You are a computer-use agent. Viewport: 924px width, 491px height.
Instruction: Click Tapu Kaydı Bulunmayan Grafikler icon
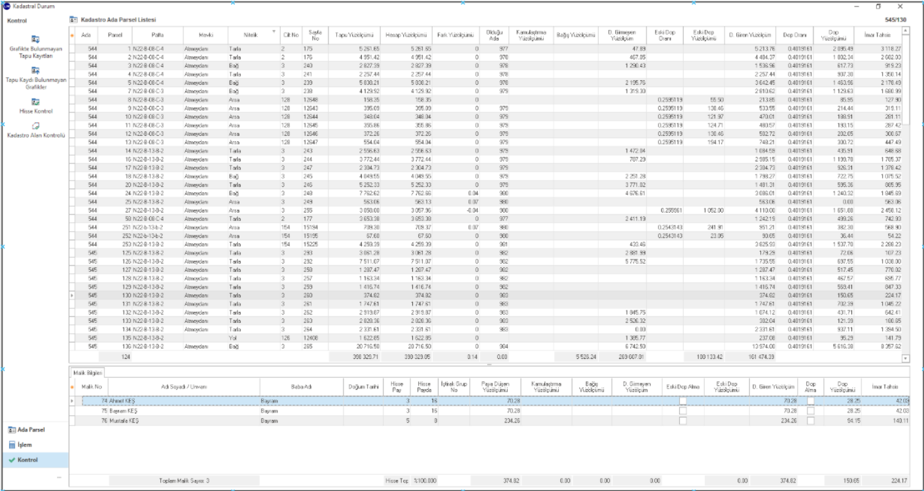point(35,71)
